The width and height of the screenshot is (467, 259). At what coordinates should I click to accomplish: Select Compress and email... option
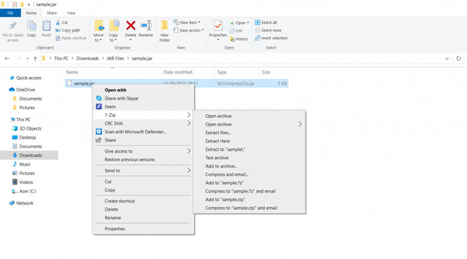coord(249,174)
